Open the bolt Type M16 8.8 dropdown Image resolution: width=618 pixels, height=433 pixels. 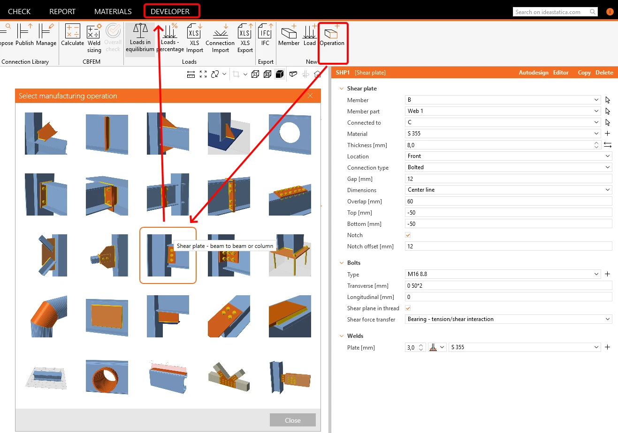click(503, 274)
